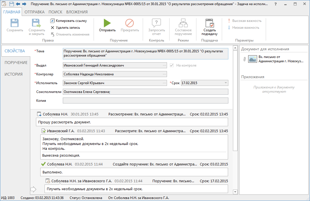The height and width of the screenshot is (201, 310).
Task: Click the Create subtask (Создать подзадачу) icon
Action: coord(210,23)
